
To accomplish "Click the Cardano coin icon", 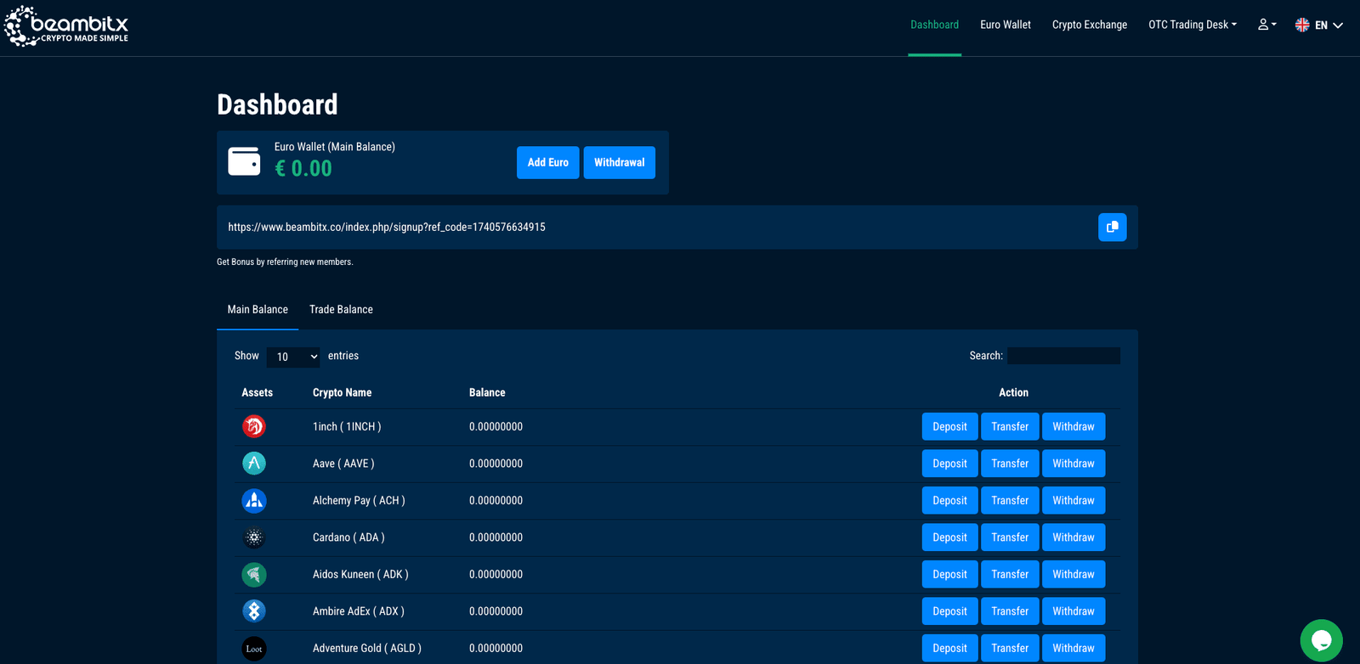I will [x=254, y=537].
